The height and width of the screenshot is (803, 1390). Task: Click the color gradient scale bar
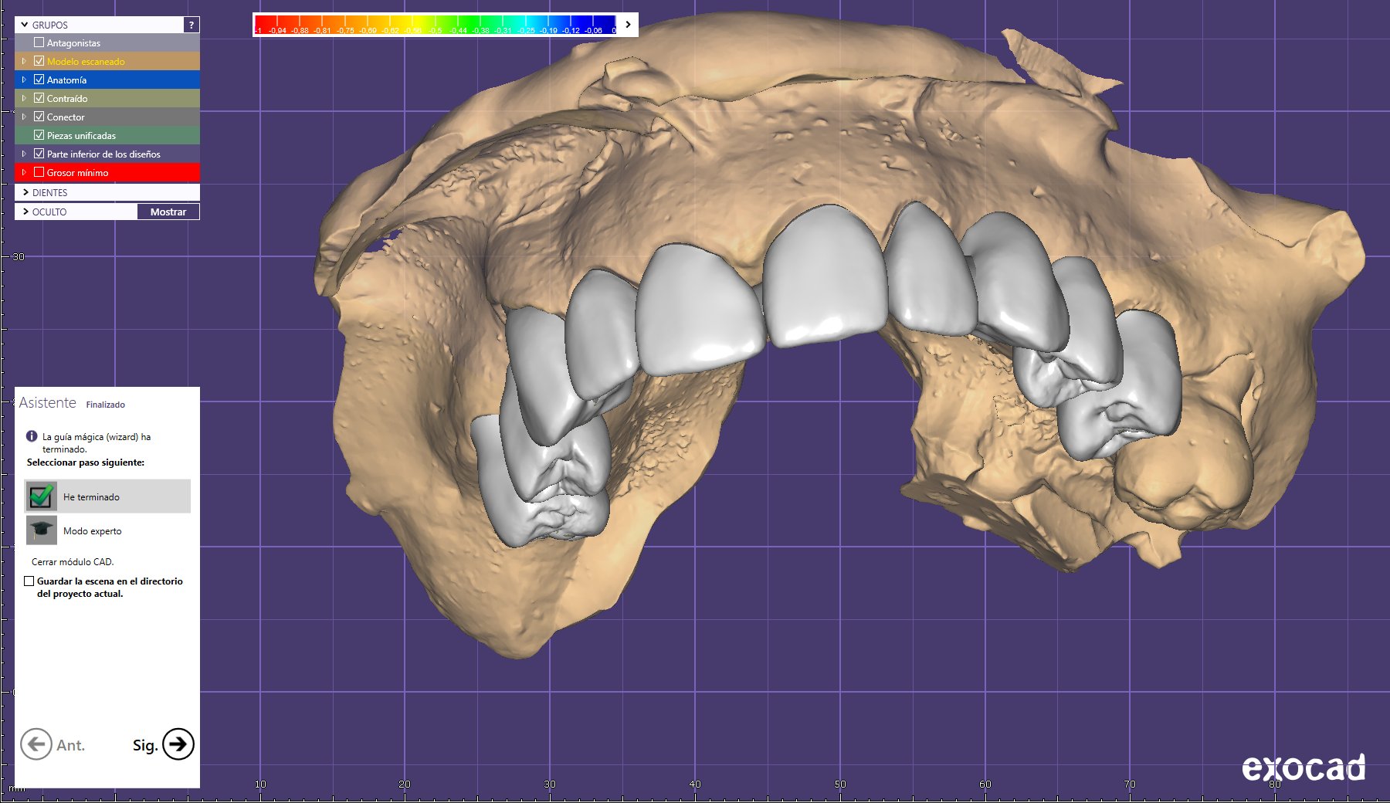point(436,25)
